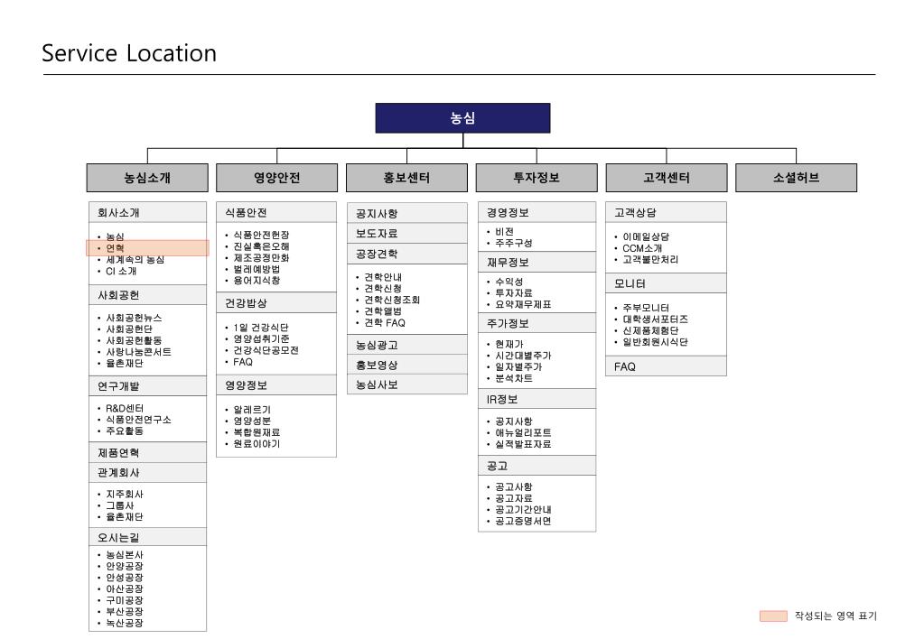The height and width of the screenshot is (639, 924).
Task: Click 식품안전연구소 under 연구개발
Action: [138, 420]
